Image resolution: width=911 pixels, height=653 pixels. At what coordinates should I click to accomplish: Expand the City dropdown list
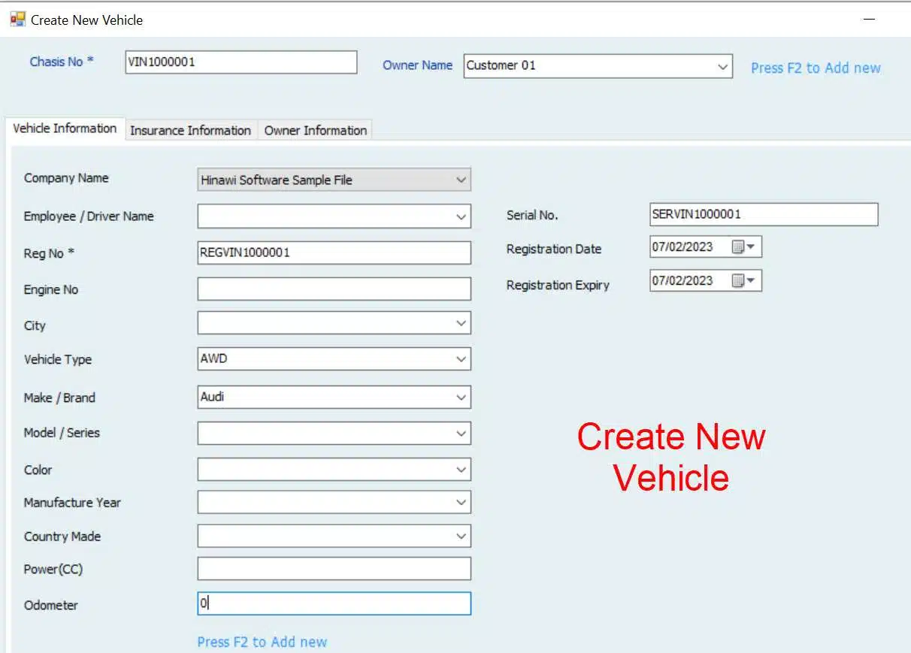[x=461, y=323]
